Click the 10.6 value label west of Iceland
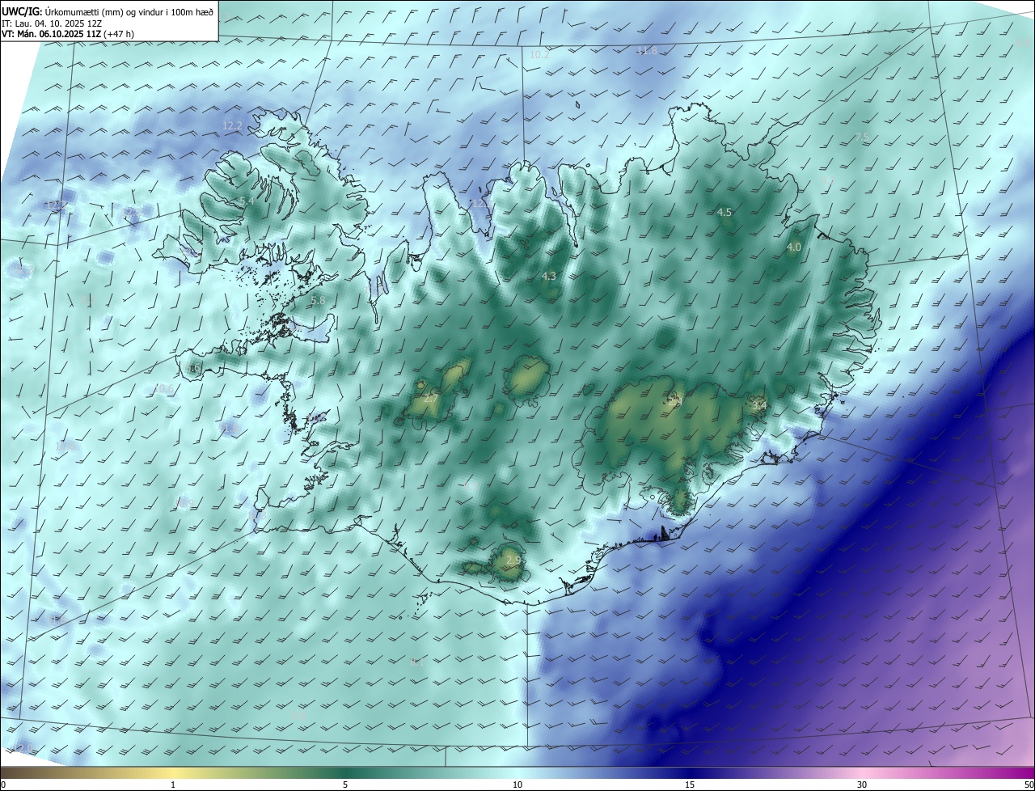This screenshot has width=1035, height=791. 164,389
